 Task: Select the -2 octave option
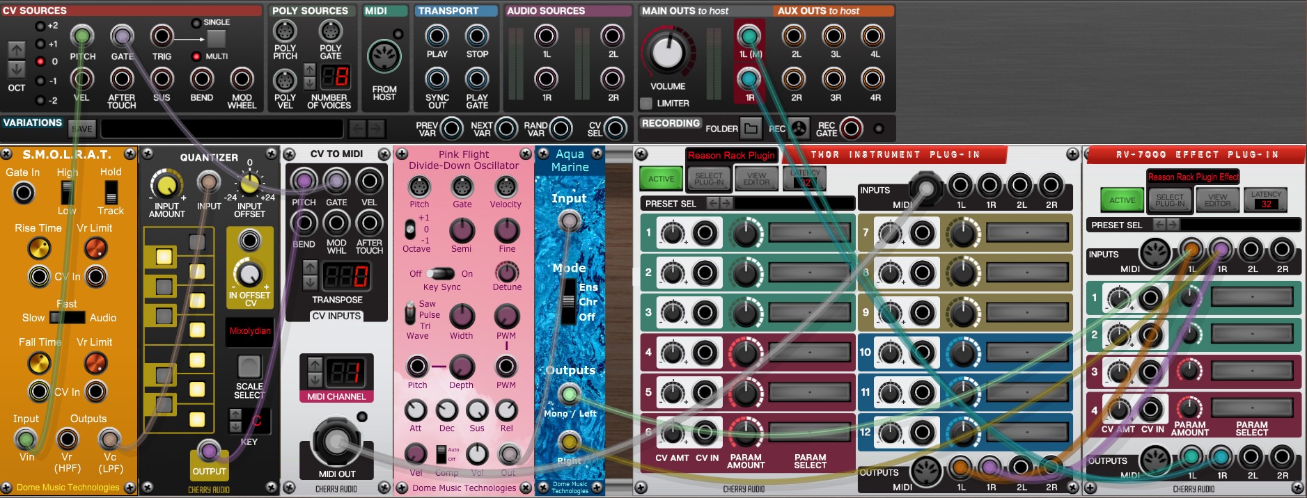pos(40,99)
